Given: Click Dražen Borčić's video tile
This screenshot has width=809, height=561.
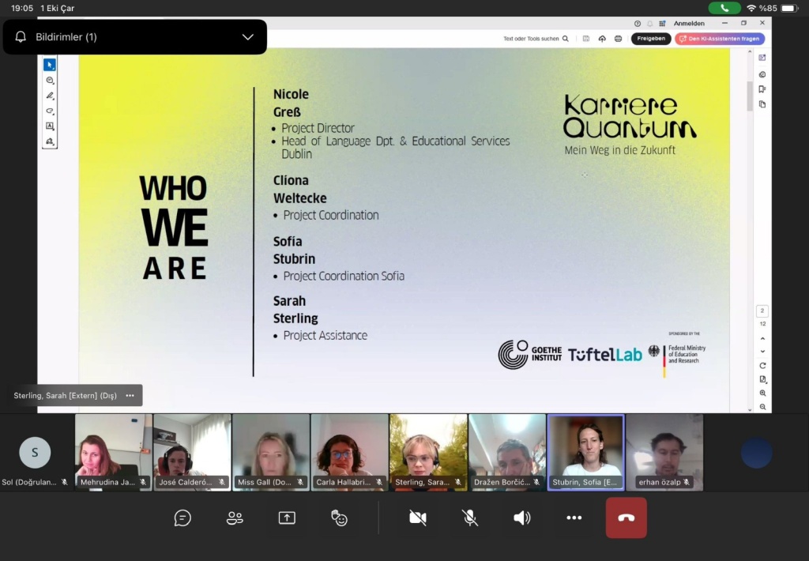Looking at the screenshot, I should [506, 450].
